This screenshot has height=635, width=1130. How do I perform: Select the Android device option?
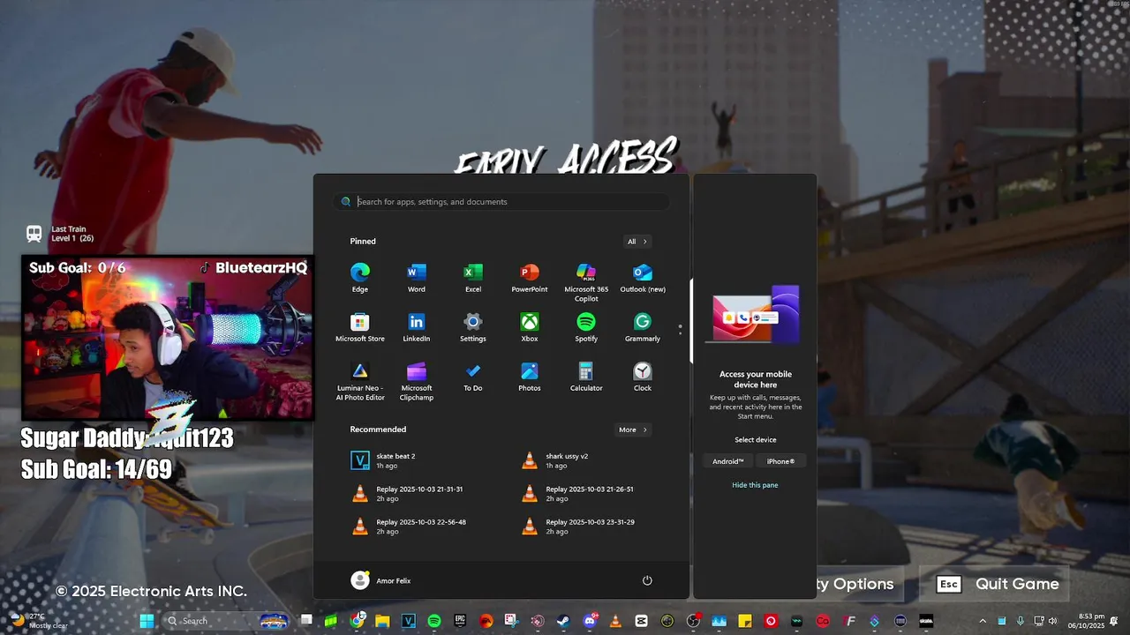[x=728, y=461]
